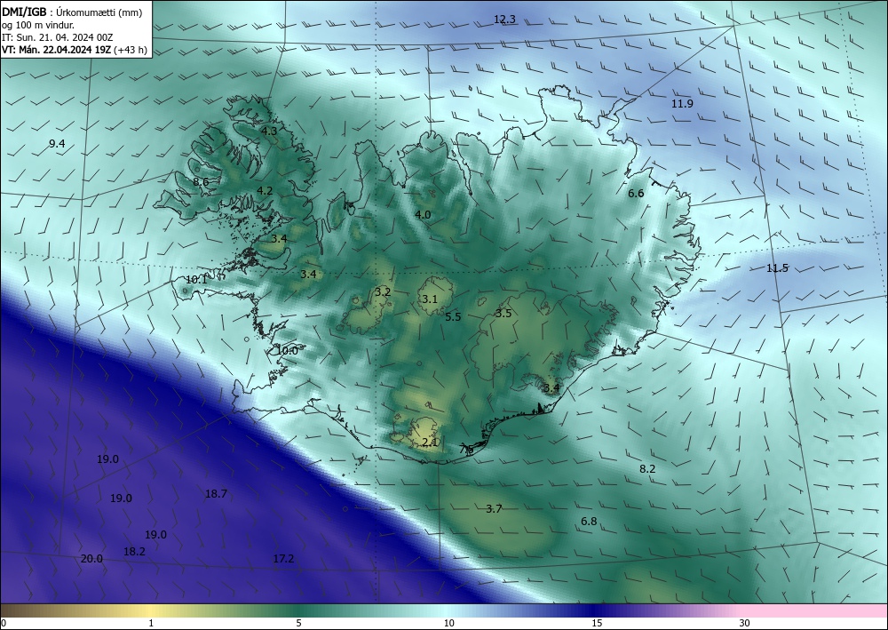Click the 18.2 value on the map

(134, 551)
